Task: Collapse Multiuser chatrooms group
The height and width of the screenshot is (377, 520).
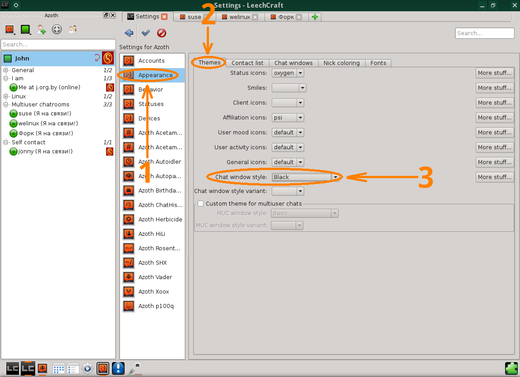Action: 5,104
